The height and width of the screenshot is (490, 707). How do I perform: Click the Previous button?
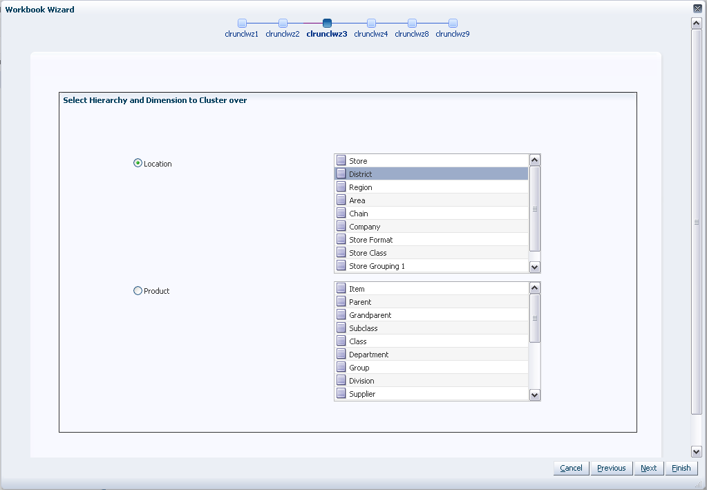[612, 468]
